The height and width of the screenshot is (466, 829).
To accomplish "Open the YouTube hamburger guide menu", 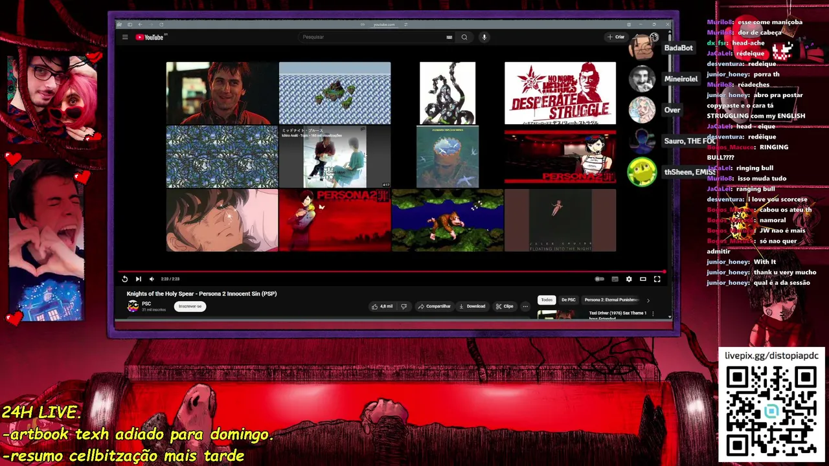I will (x=125, y=37).
